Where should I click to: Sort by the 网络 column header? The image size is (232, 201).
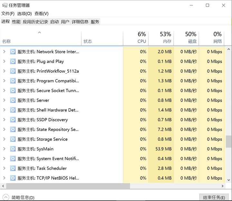tap(212, 38)
